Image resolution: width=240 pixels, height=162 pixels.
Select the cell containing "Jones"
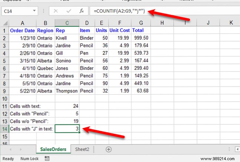tap(67, 68)
